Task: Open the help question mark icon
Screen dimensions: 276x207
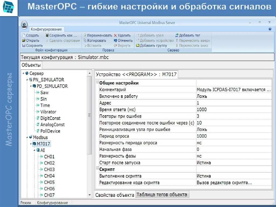Action: click(270, 29)
